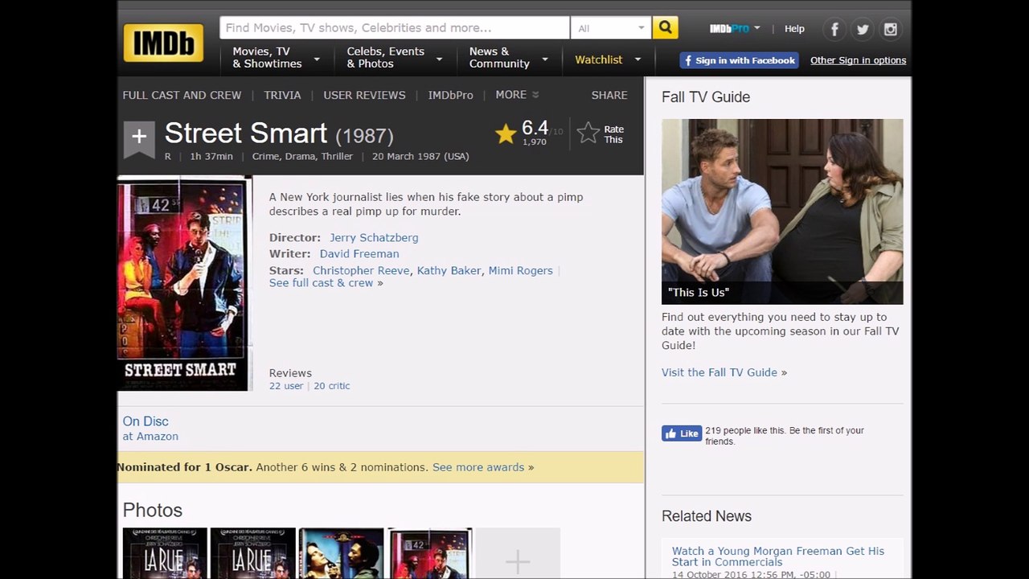The height and width of the screenshot is (579, 1029).
Task: Click the 1,970 ratings count
Action: click(x=535, y=142)
